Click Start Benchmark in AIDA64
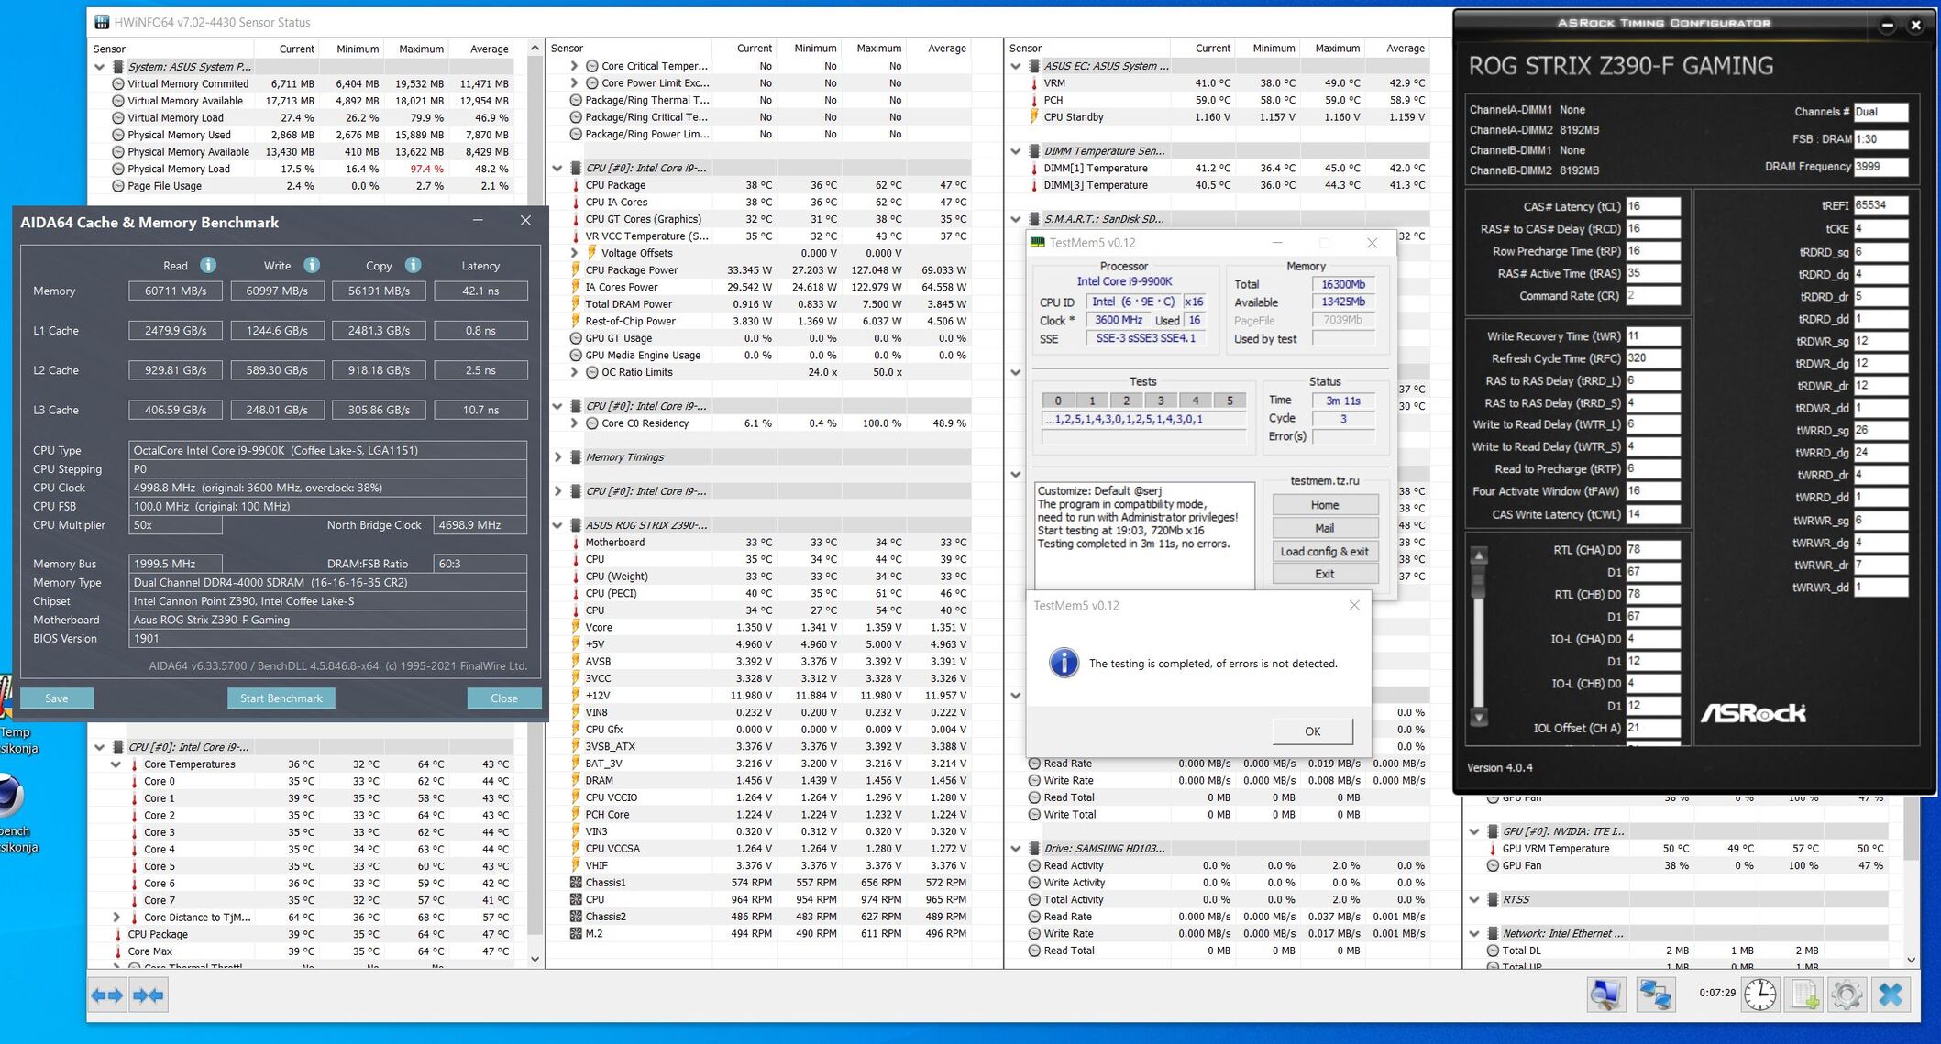 281,698
